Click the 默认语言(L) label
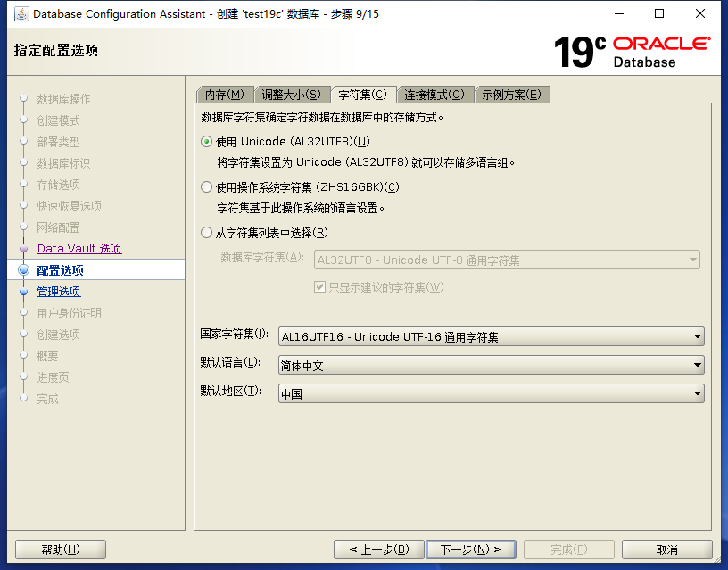The image size is (728, 570). 230,362
